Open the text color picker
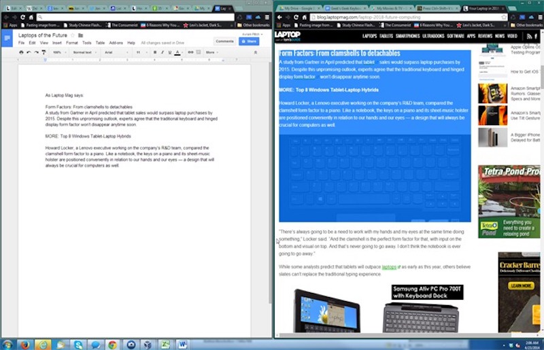The image size is (544, 350). coord(177,52)
